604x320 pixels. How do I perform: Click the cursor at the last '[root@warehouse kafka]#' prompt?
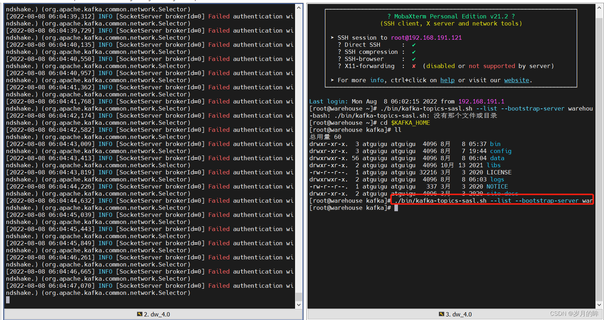click(396, 208)
